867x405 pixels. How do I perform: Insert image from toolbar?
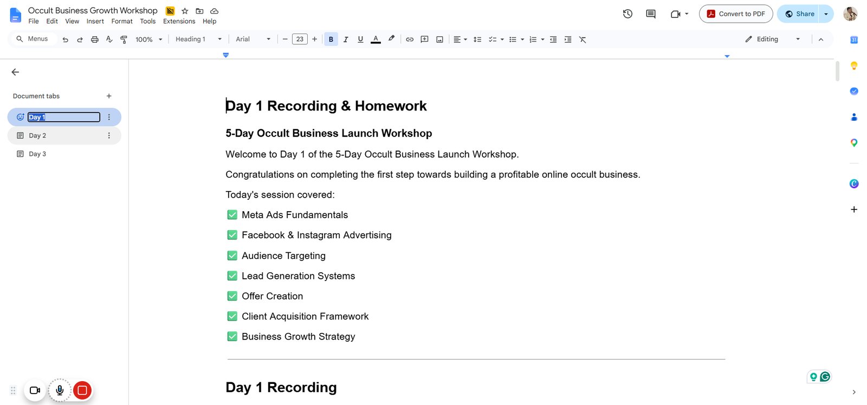point(439,40)
